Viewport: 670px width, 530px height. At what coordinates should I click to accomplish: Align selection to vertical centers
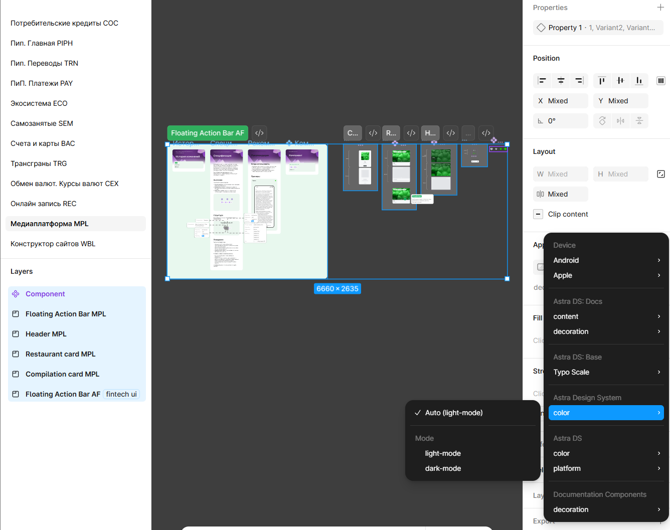621,81
